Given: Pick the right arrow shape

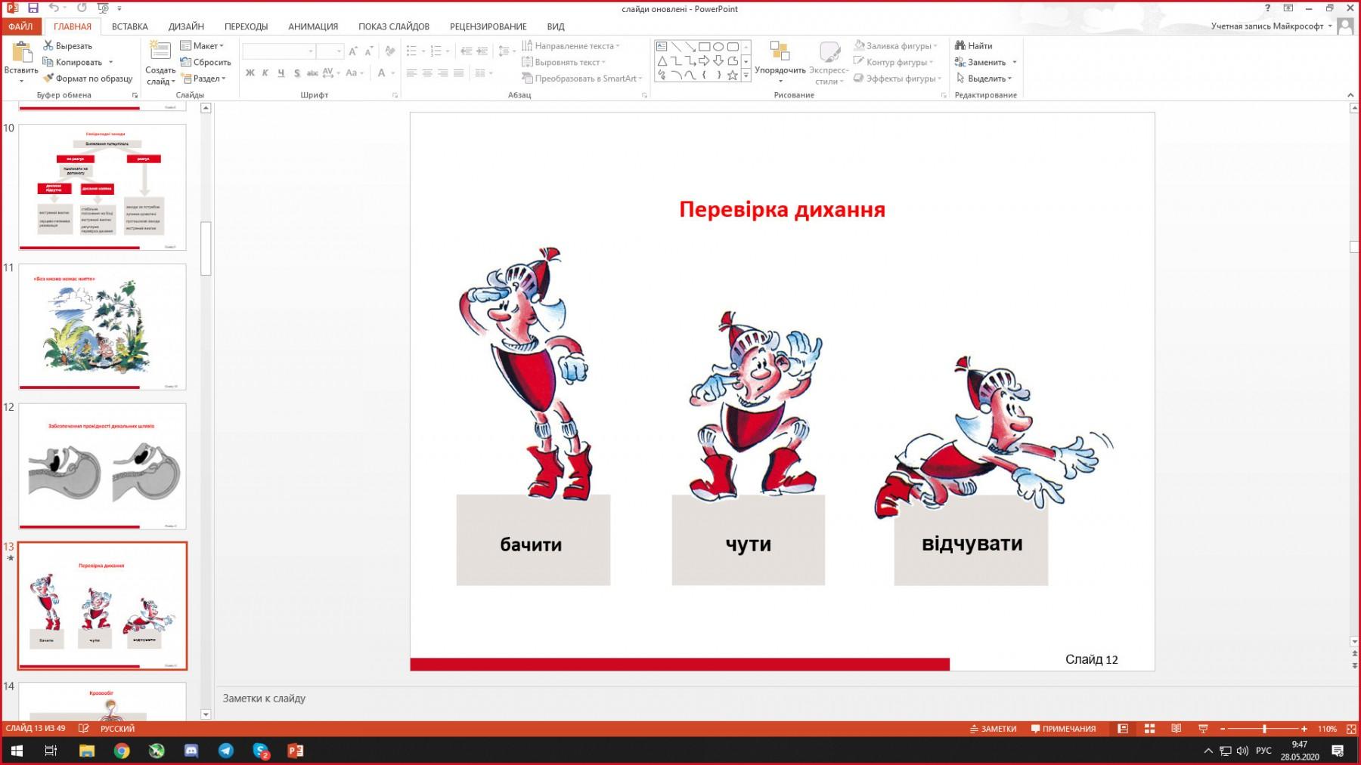Looking at the screenshot, I should click(704, 60).
